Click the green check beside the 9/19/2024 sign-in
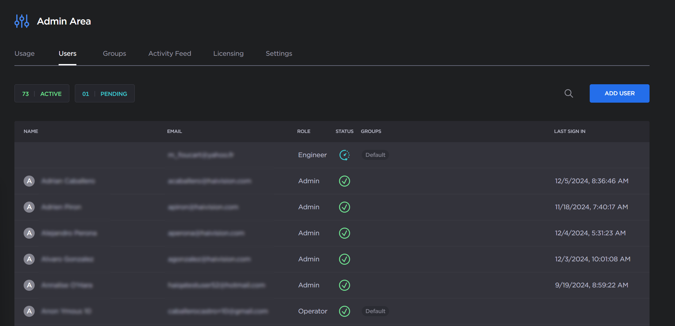675x326 pixels. 344,285
